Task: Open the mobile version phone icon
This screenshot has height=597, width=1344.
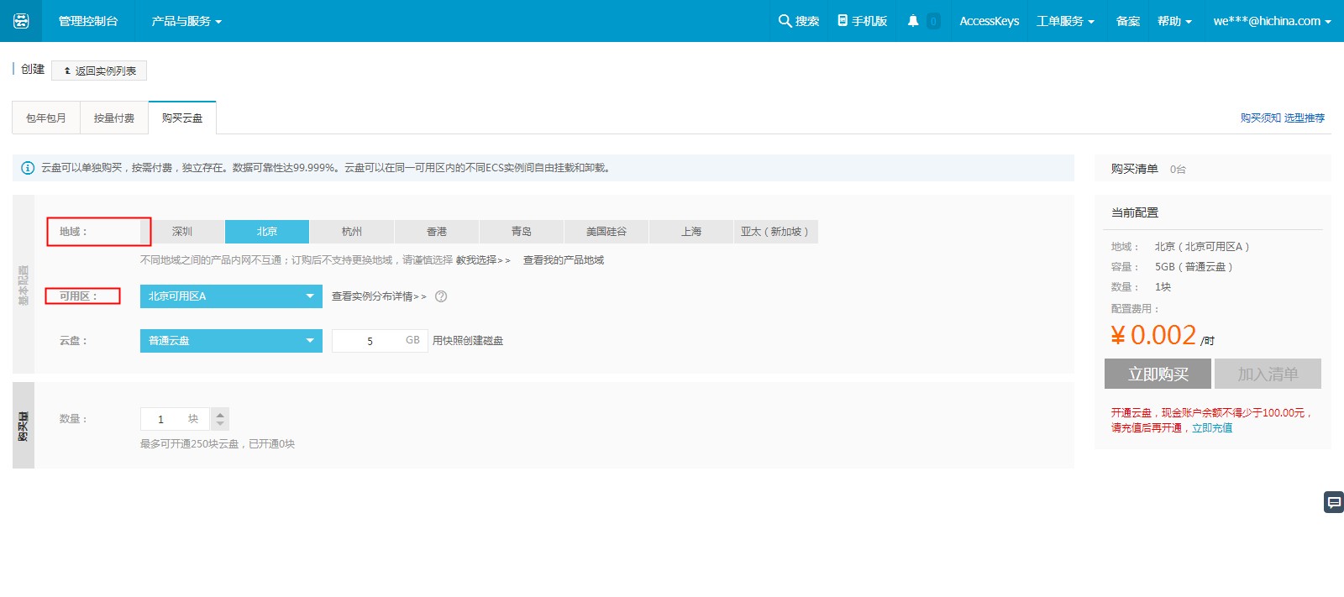Action: (x=843, y=21)
